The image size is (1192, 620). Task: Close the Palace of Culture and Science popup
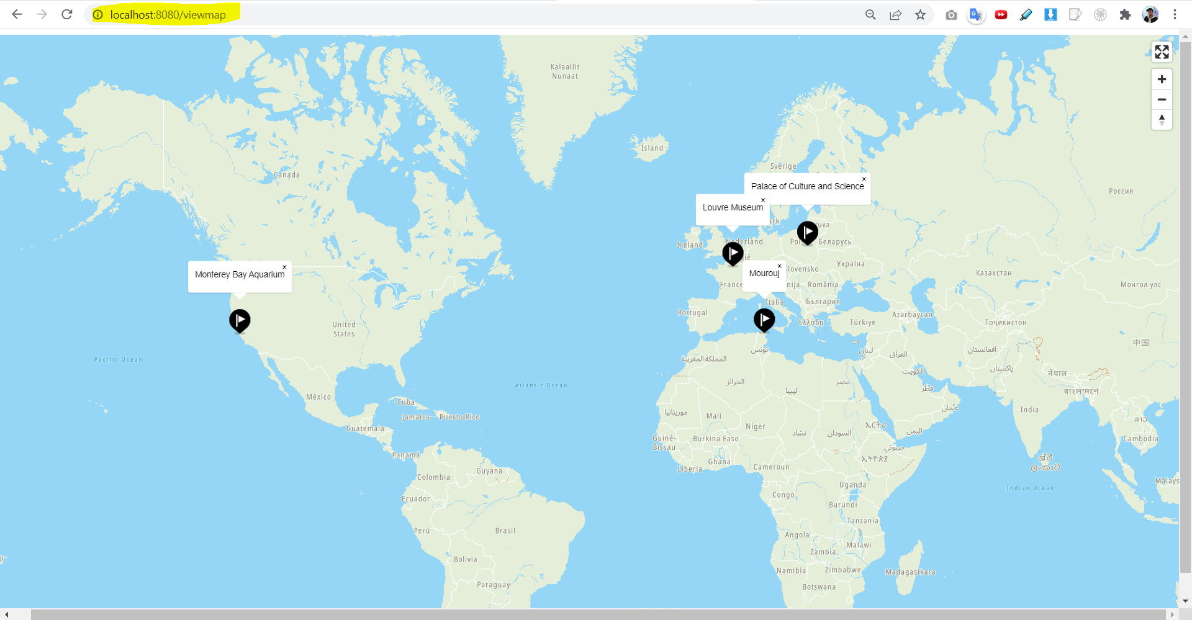tap(864, 179)
